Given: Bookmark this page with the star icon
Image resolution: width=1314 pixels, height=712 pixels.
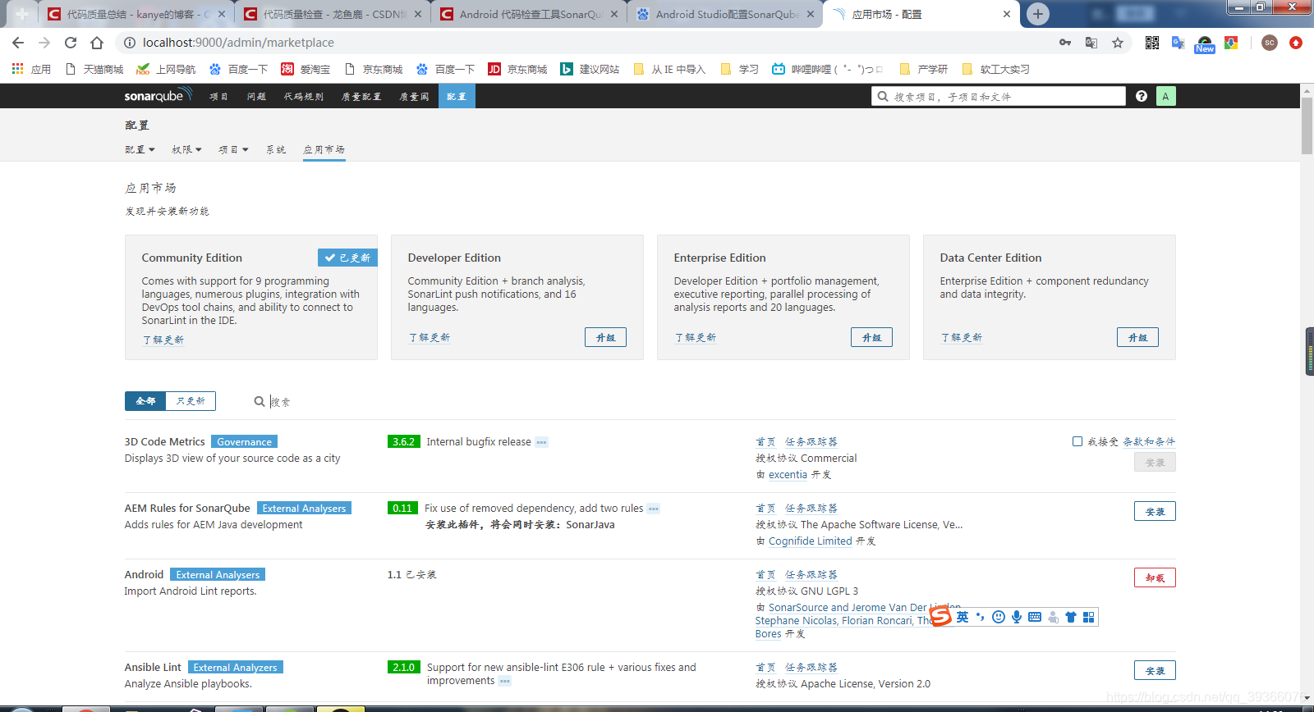Looking at the screenshot, I should tap(1118, 43).
